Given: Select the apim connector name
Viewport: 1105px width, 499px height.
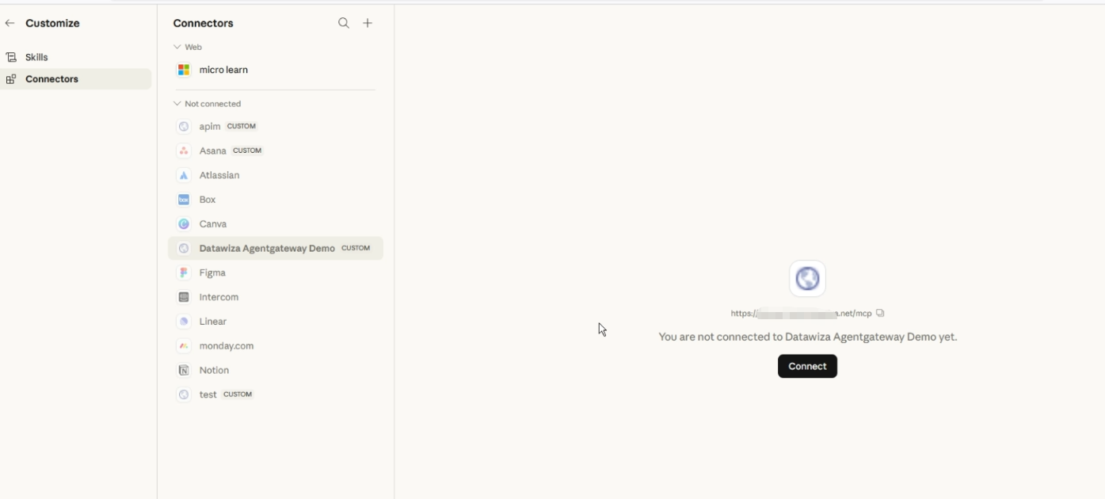Looking at the screenshot, I should (210, 127).
